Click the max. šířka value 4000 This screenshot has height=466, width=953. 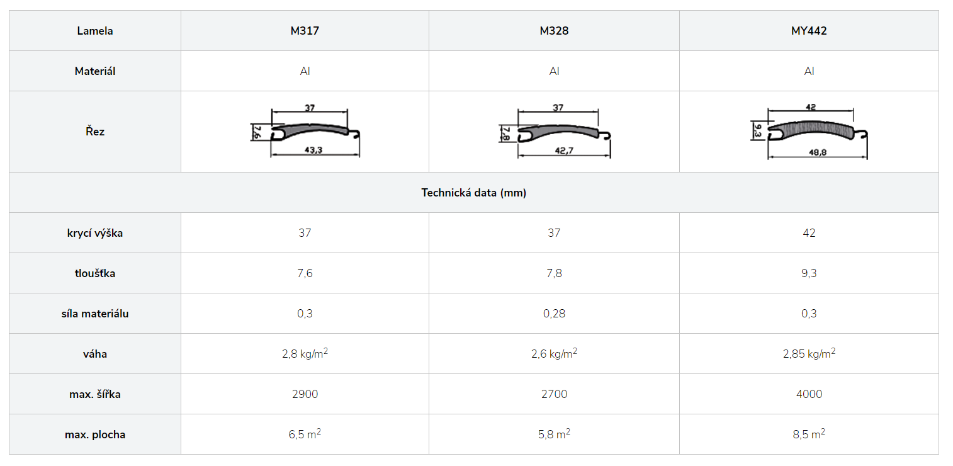click(809, 394)
